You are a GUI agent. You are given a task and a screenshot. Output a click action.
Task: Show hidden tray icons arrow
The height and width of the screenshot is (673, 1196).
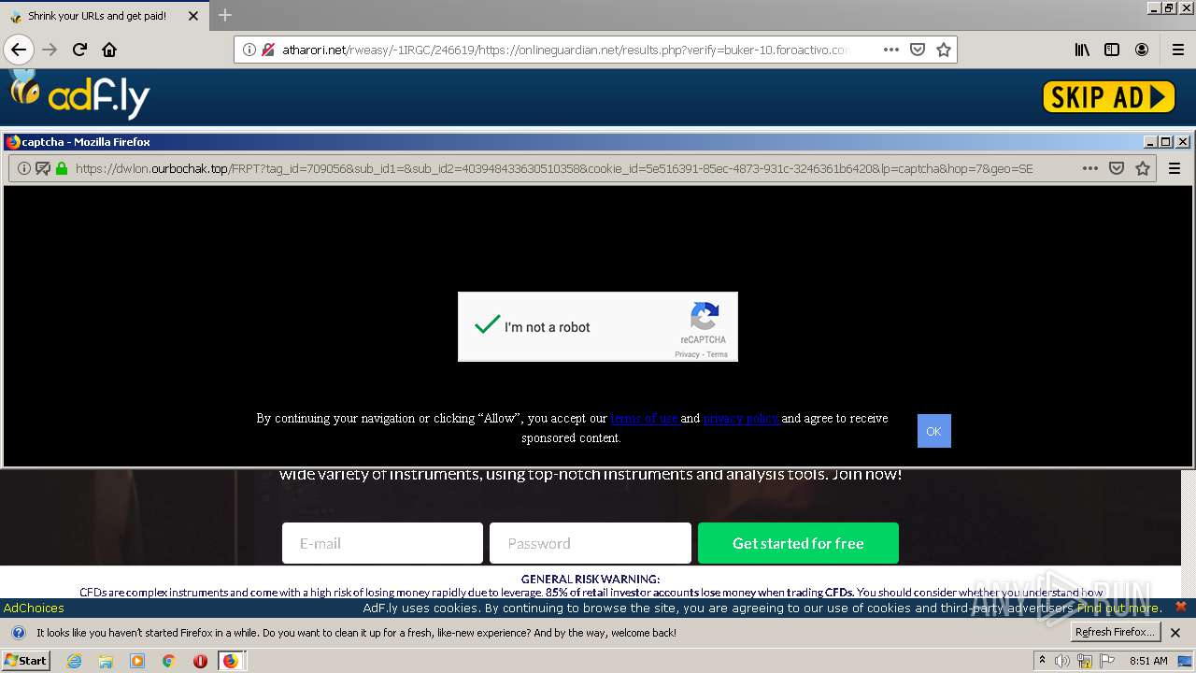tap(1042, 660)
